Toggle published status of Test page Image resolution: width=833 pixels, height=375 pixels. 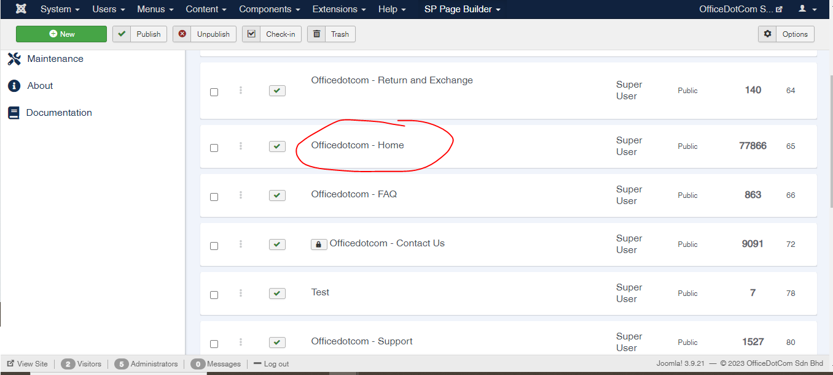[277, 294]
